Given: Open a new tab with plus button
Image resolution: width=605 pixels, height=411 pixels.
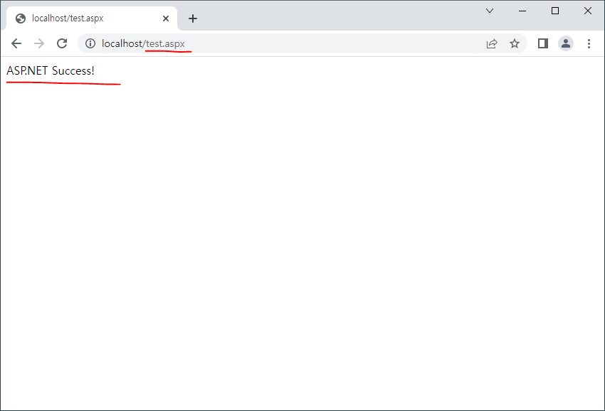Looking at the screenshot, I should coord(193,18).
